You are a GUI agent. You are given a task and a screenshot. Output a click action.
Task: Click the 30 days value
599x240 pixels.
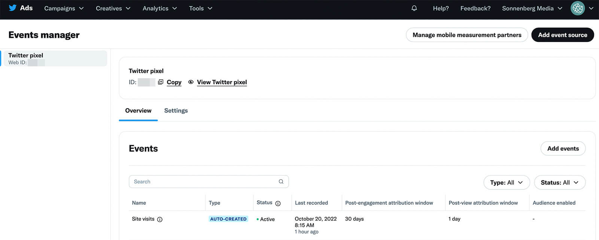354,219
